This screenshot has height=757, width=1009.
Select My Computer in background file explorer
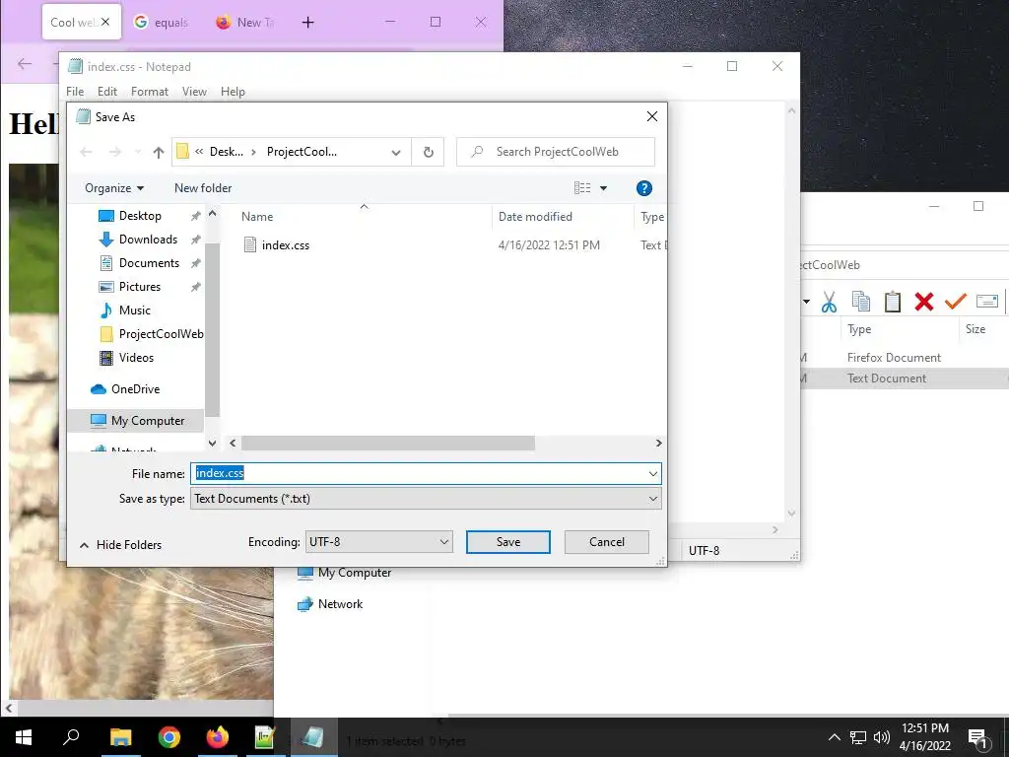point(345,573)
